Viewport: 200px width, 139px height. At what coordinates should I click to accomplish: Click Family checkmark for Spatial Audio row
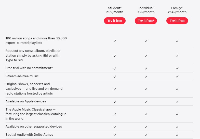[177, 135]
